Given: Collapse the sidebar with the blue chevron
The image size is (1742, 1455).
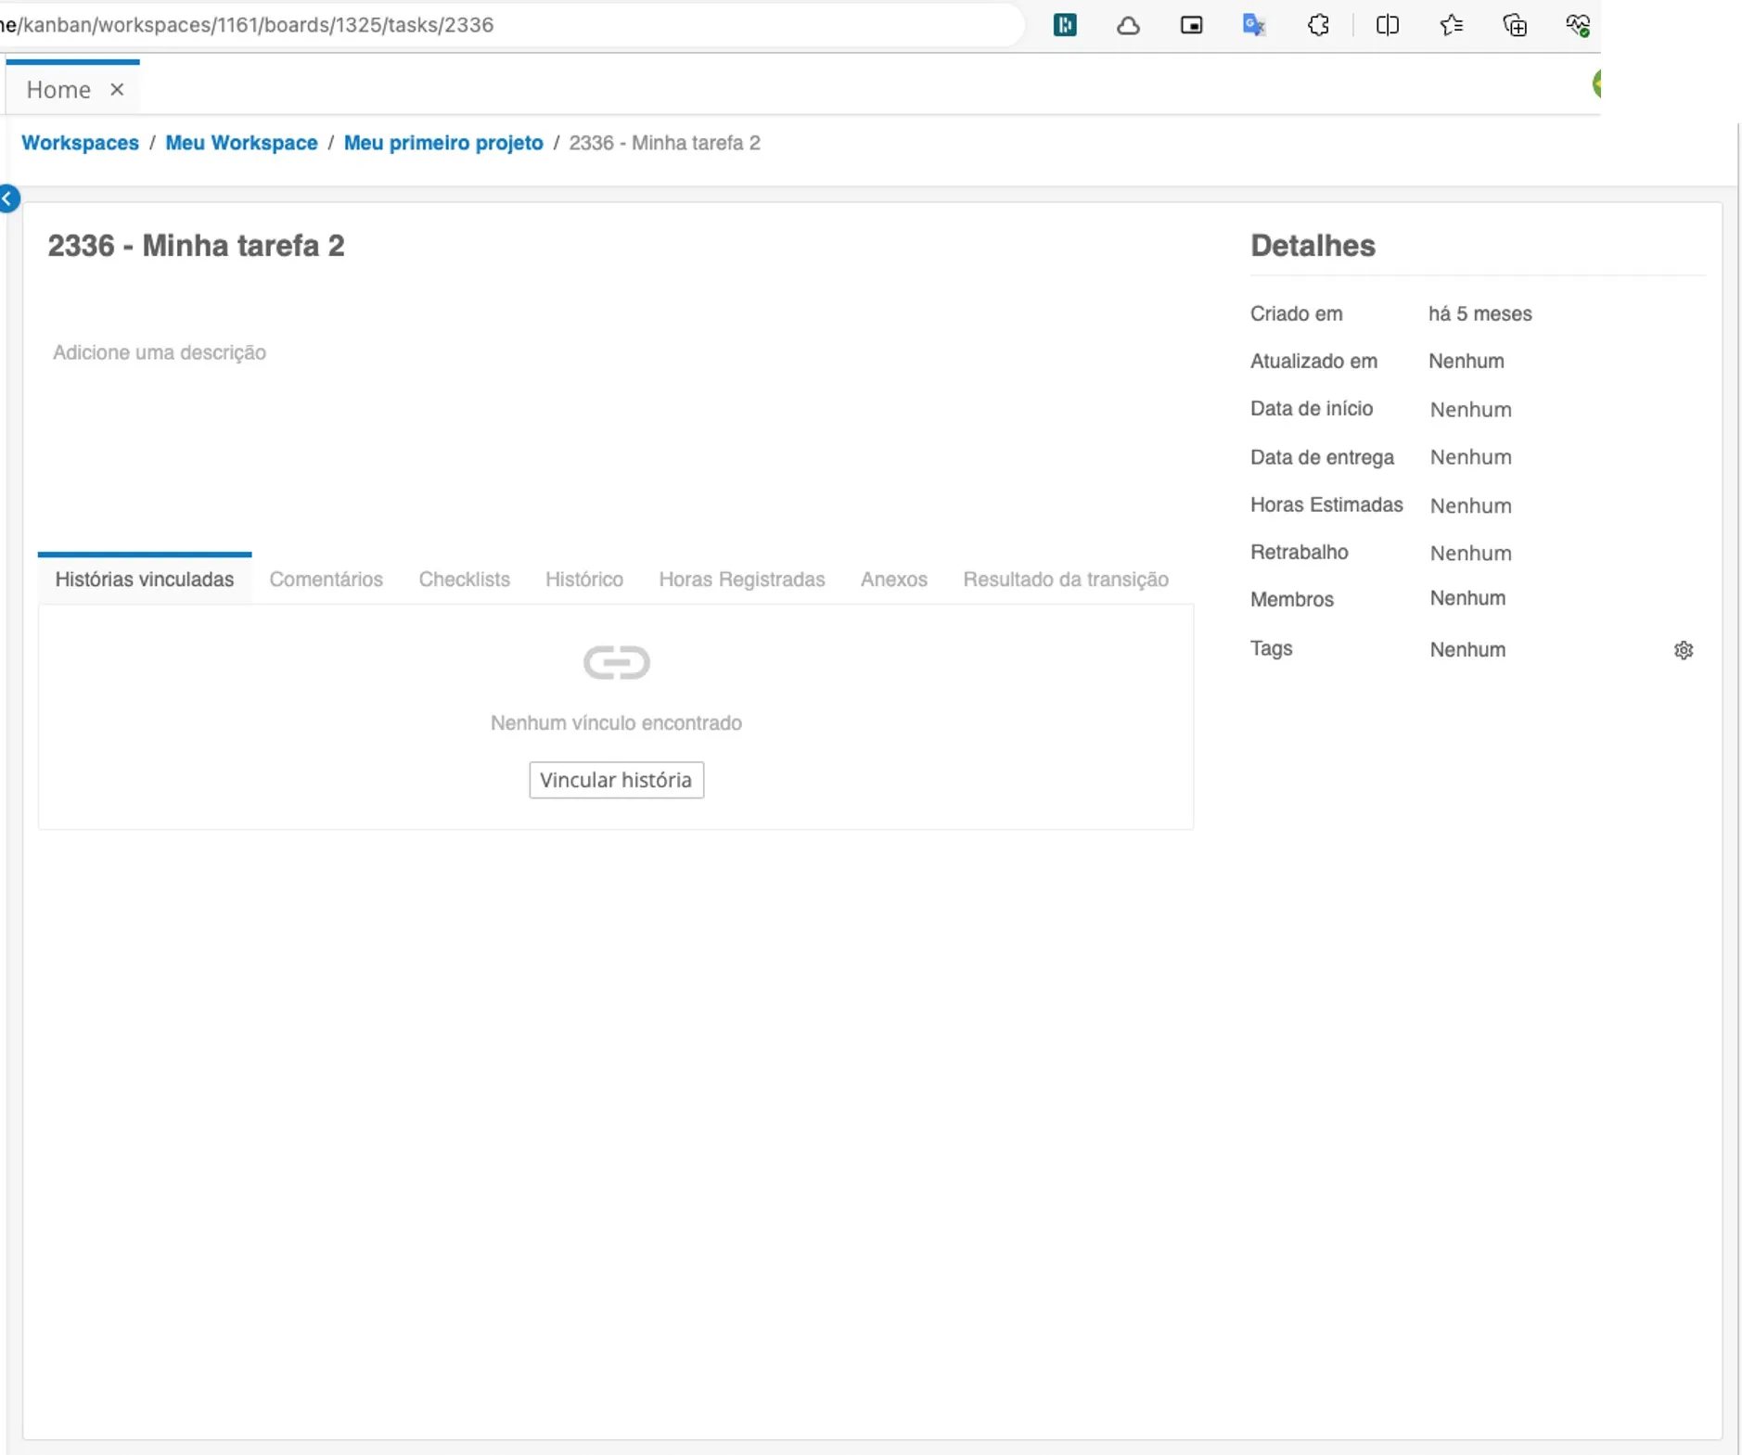Looking at the screenshot, I should (8, 198).
